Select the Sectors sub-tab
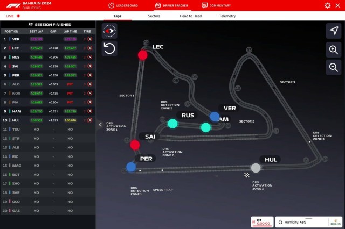Image resolution: width=345 pixels, height=229 pixels. point(154,16)
